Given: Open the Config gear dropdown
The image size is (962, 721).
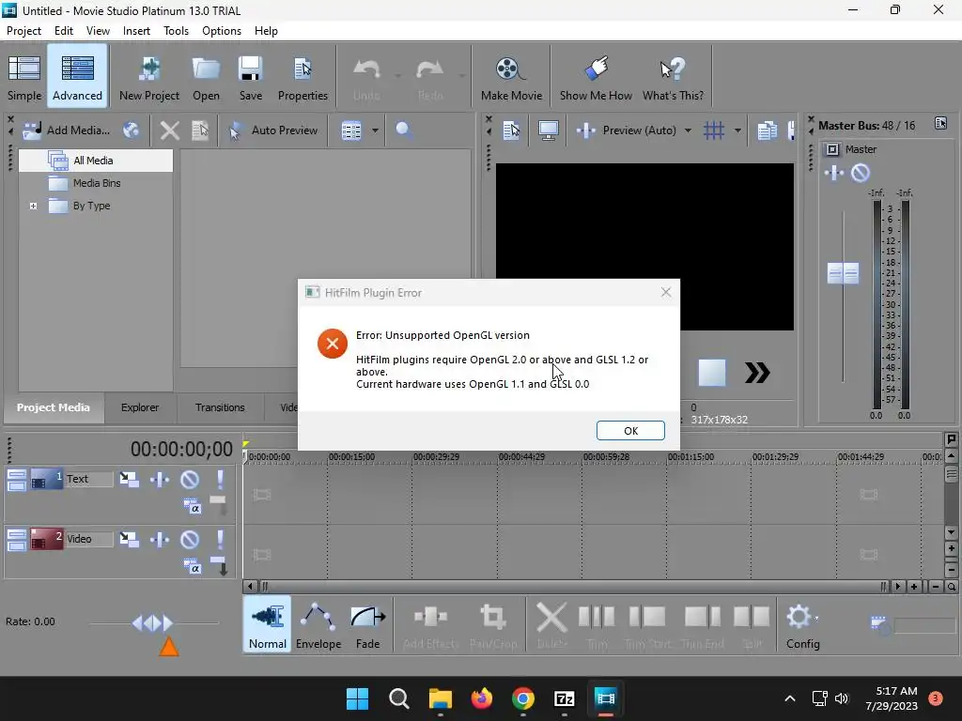Looking at the screenshot, I should pyautogui.click(x=803, y=624).
